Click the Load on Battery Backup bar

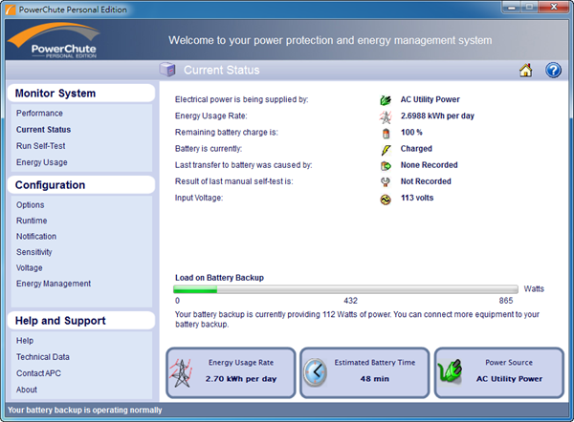tap(346, 288)
